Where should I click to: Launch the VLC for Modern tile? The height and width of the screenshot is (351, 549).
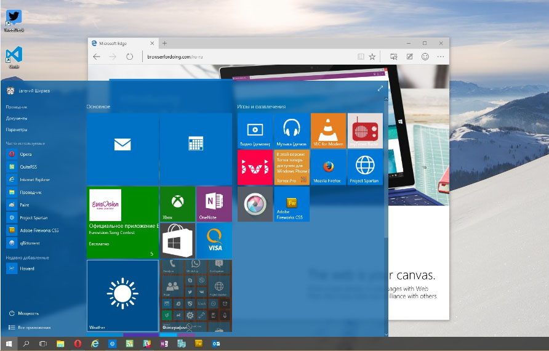pos(329,131)
